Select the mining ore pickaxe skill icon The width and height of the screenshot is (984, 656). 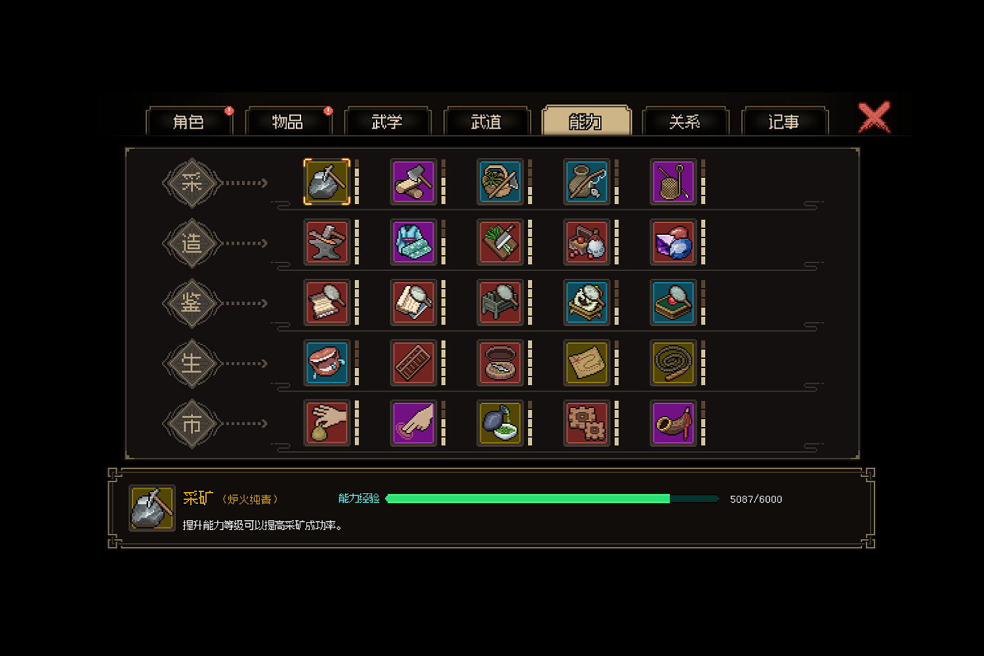327,182
